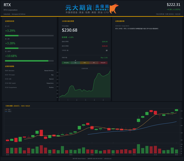Click the $222.31 current price
Viewport: 184px width, 161px height.
[x=173, y=5]
